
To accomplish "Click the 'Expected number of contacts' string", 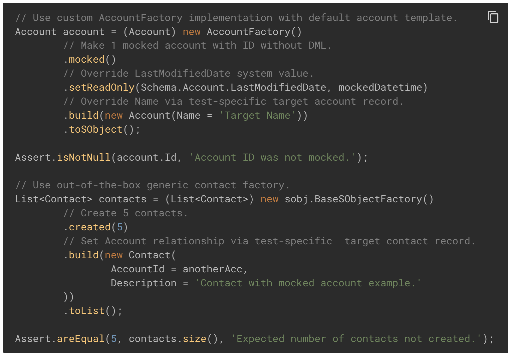I will pos(356,339).
